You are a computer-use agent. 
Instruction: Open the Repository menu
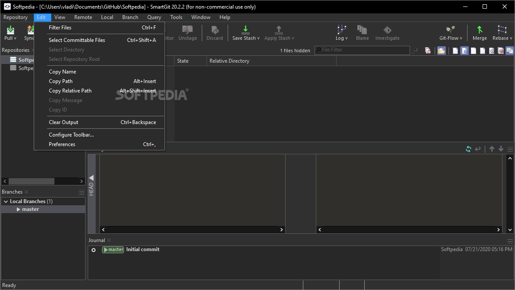16,17
